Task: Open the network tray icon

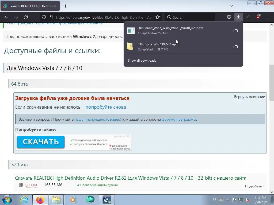Action: click(x=241, y=200)
